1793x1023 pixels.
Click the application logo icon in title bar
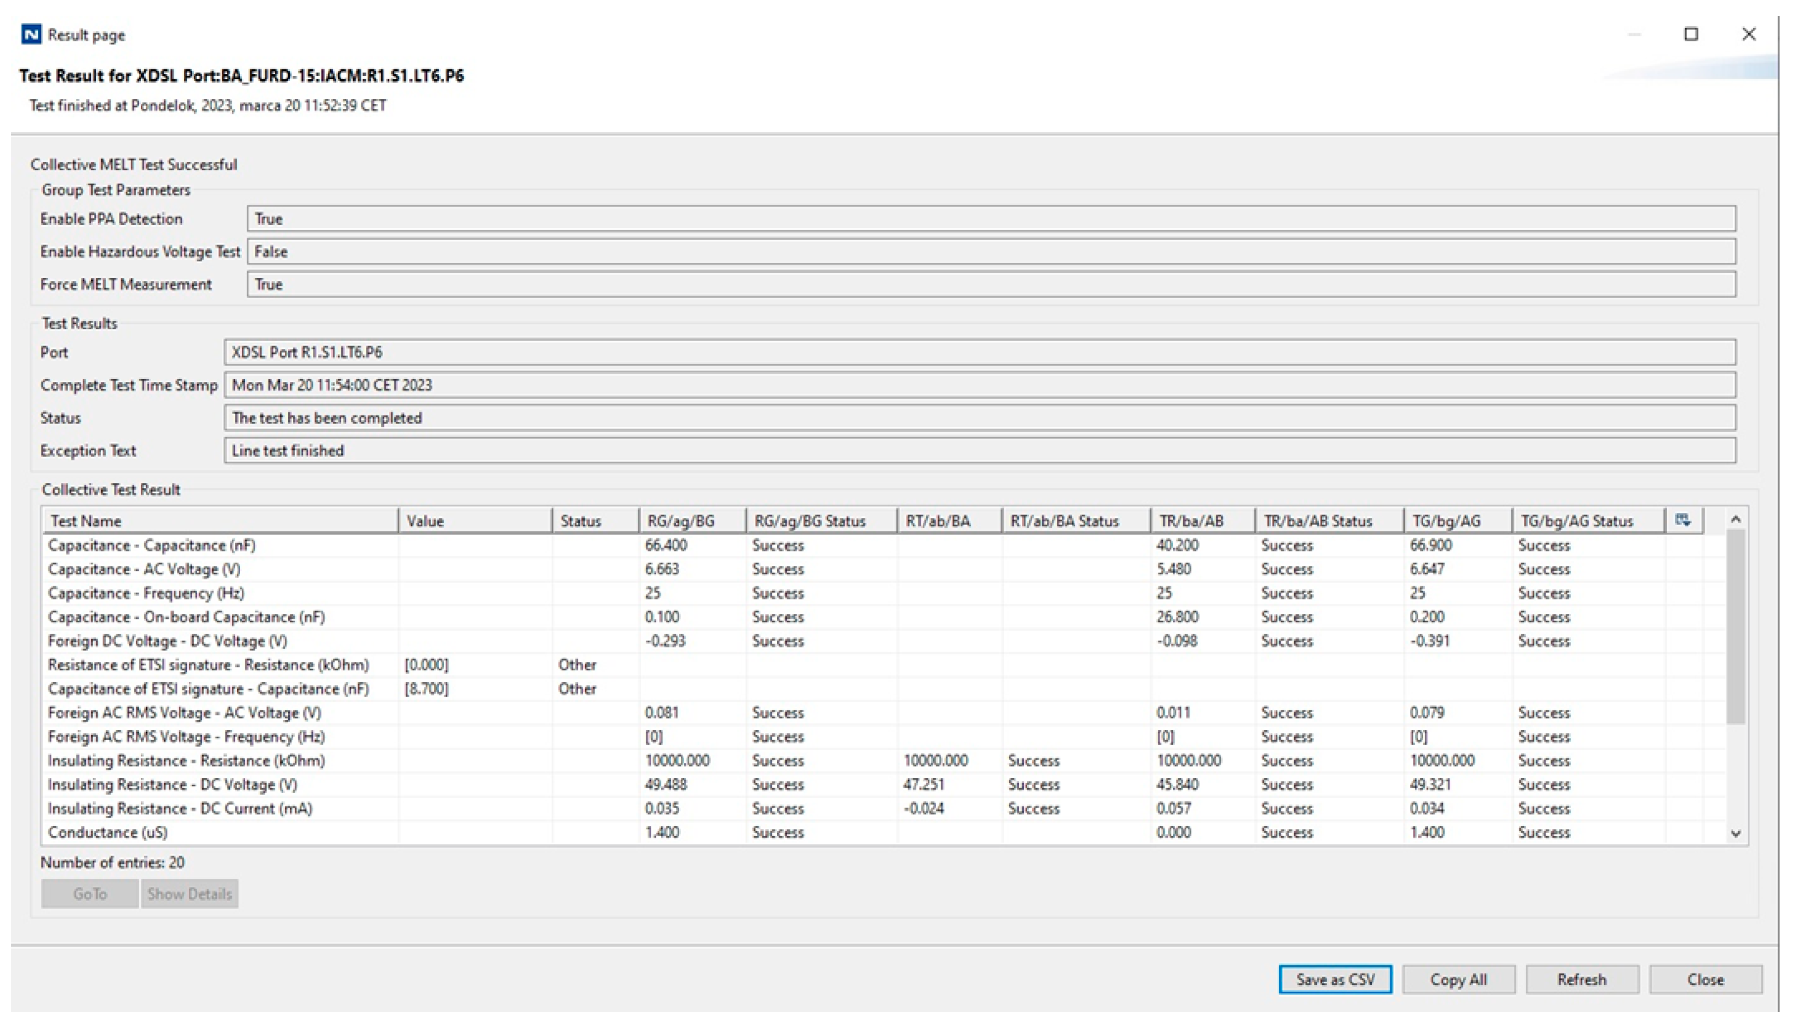[x=31, y=35]
